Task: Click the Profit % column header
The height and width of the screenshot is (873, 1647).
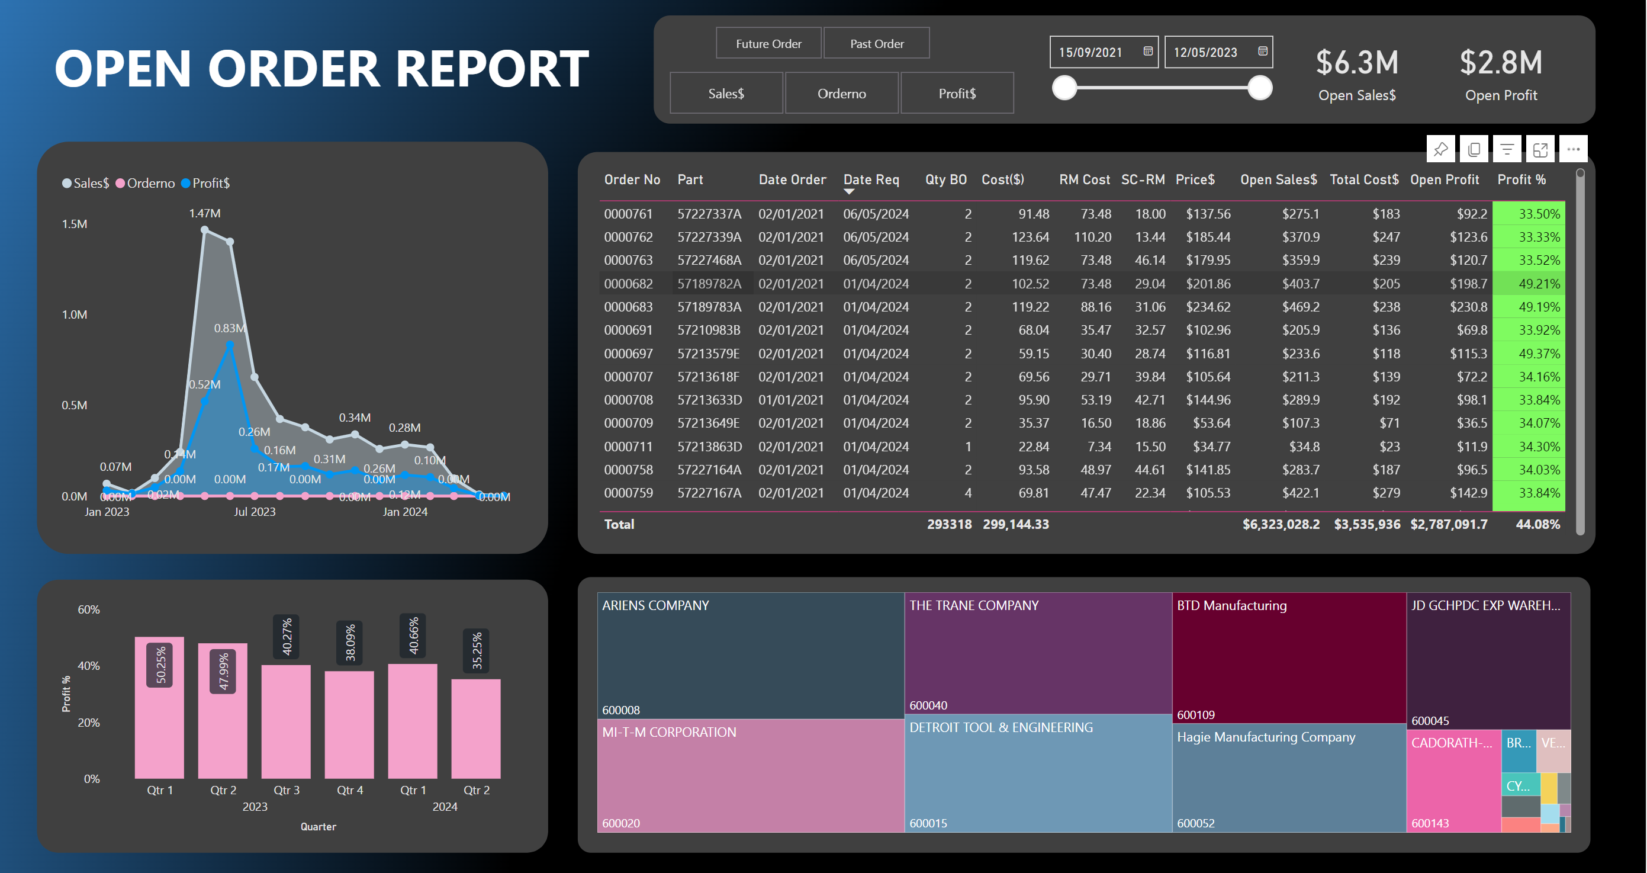Action: coord(1521,179)
